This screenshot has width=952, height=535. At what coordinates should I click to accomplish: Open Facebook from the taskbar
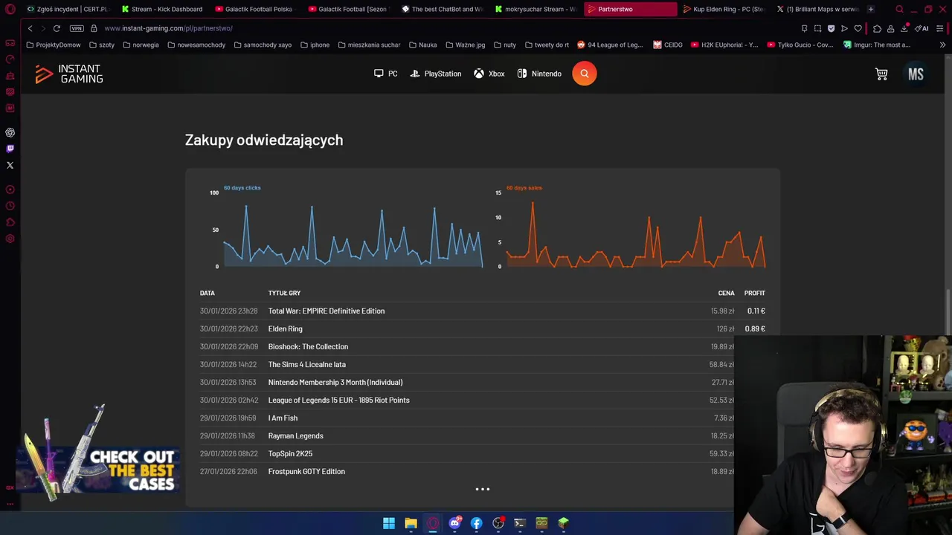tap(477, 523)
